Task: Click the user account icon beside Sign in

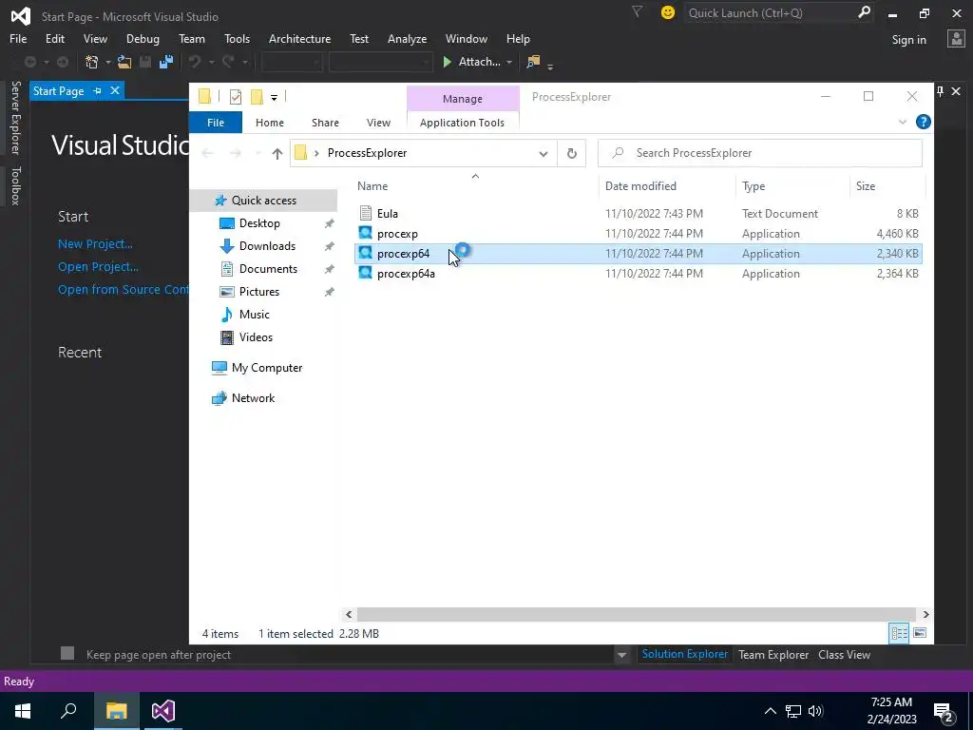Action: coord(956,39)
